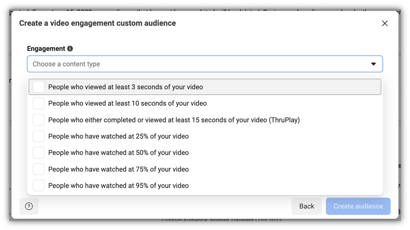
Task: Select "watched at 50% of your video" option
Action: pyautogui.click(x=118, y=153)
